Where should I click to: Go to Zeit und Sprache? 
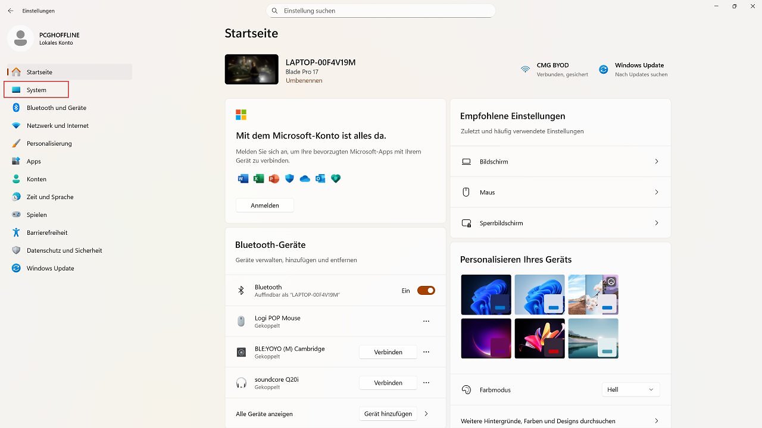70,197
